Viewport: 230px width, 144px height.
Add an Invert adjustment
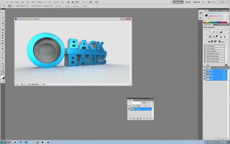pos(208,41)
